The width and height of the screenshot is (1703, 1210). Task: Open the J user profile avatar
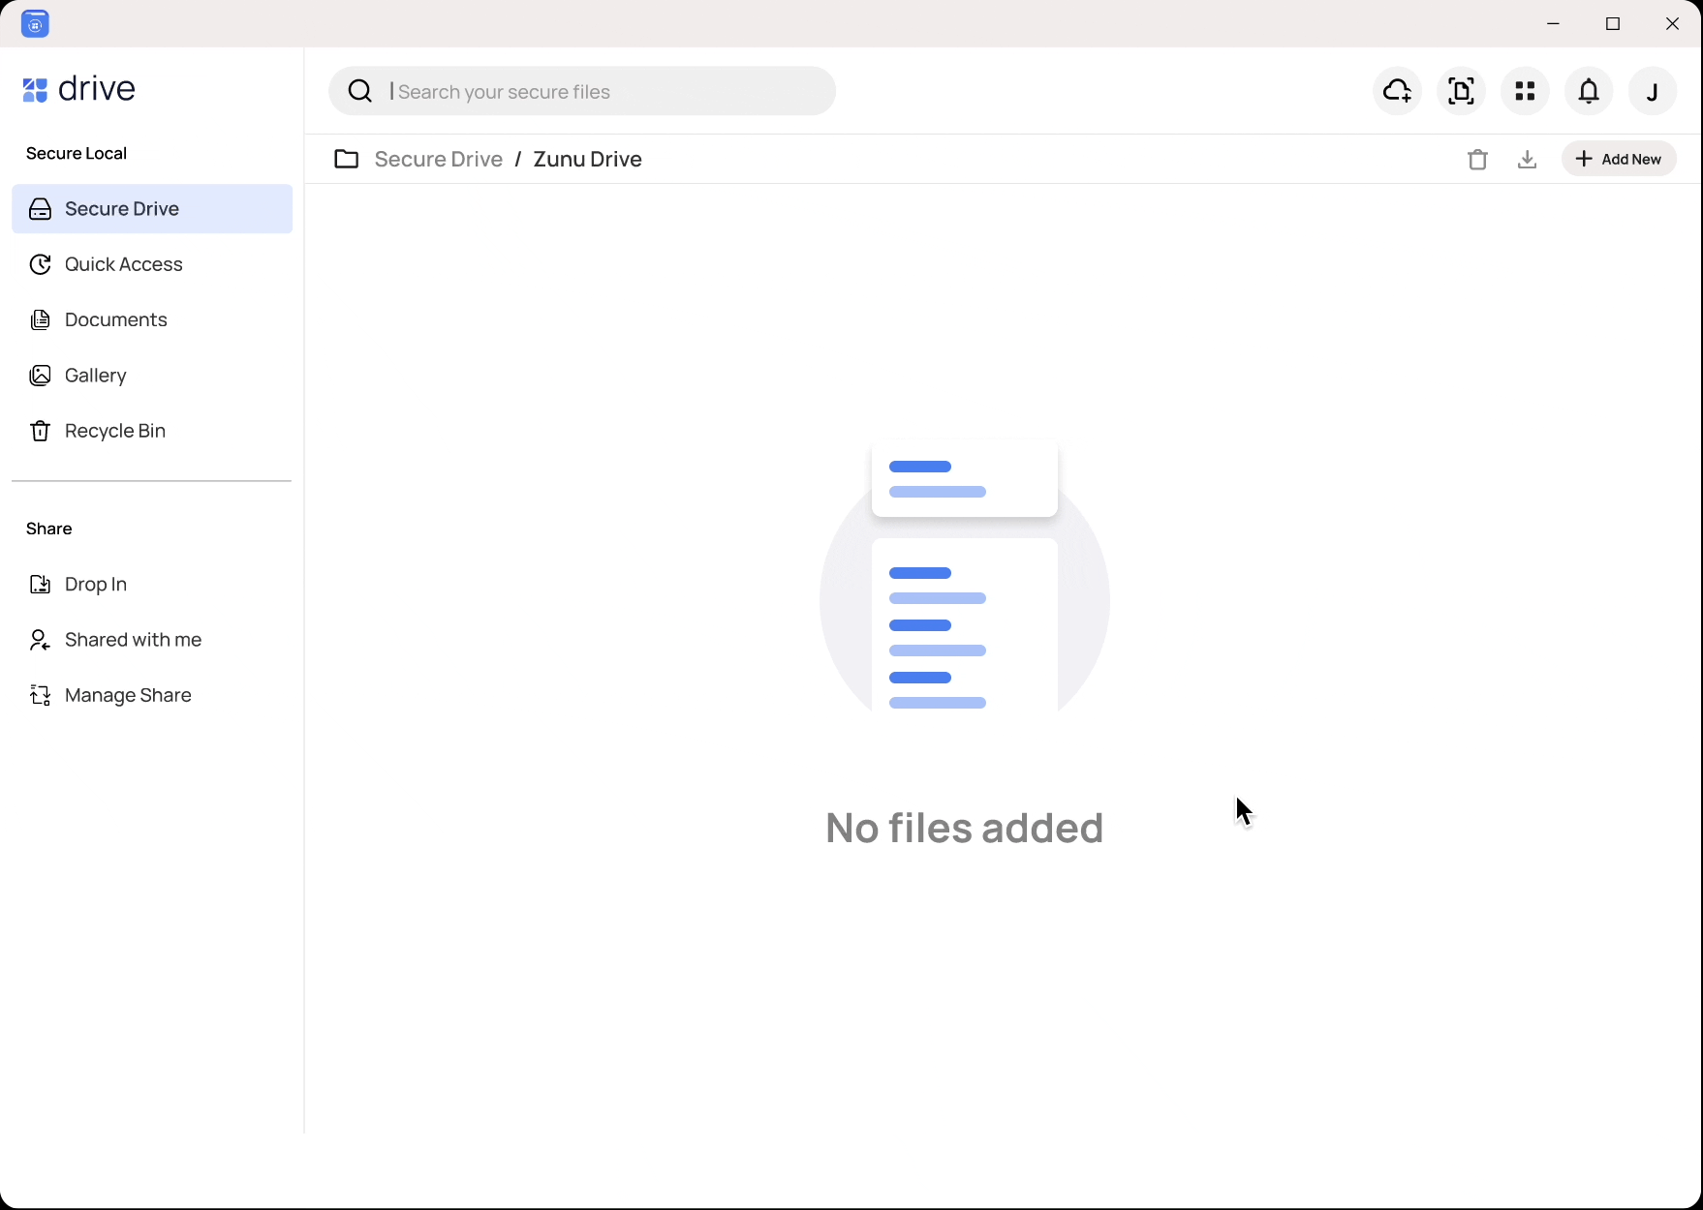pyautogui.click(x=1653, y=91)
